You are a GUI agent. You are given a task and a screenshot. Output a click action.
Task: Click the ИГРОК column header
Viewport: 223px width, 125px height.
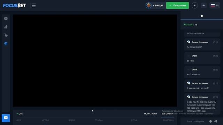(46, 120)
